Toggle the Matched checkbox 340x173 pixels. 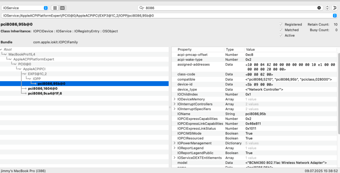[x=281, y=30]
